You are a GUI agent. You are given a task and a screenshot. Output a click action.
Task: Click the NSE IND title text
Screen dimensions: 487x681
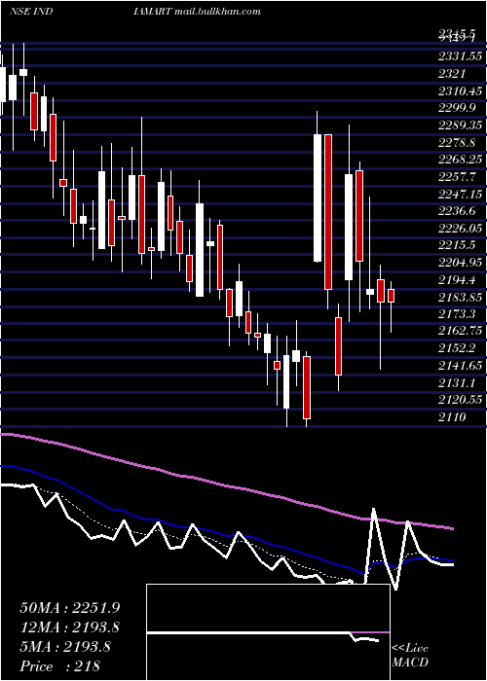31,12
